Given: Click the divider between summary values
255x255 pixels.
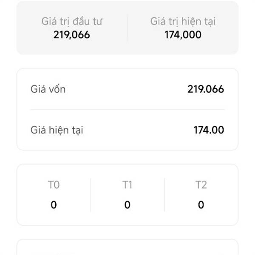Looking at the screenshot, I should [x=127, y=28].
